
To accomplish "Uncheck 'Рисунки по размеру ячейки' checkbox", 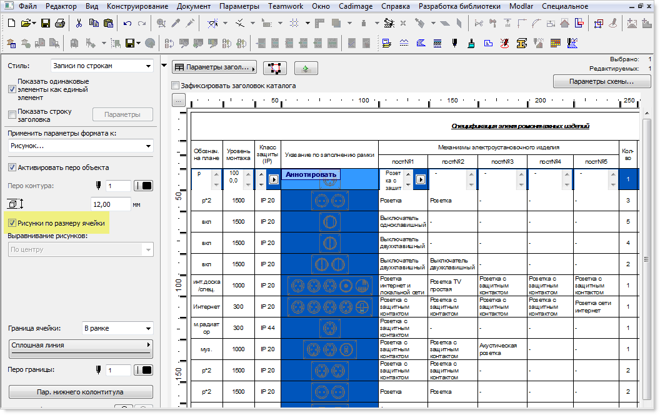I will coord(12,223).
